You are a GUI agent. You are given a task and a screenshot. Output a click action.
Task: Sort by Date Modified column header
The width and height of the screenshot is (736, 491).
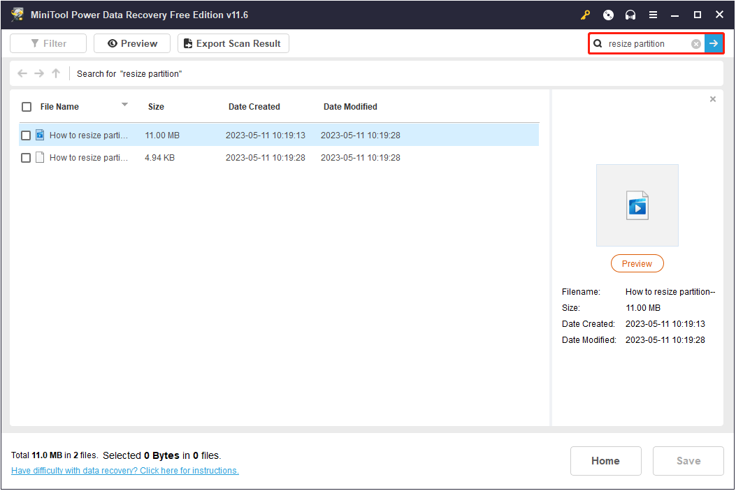pyautogui.click(x=350, y=107)
